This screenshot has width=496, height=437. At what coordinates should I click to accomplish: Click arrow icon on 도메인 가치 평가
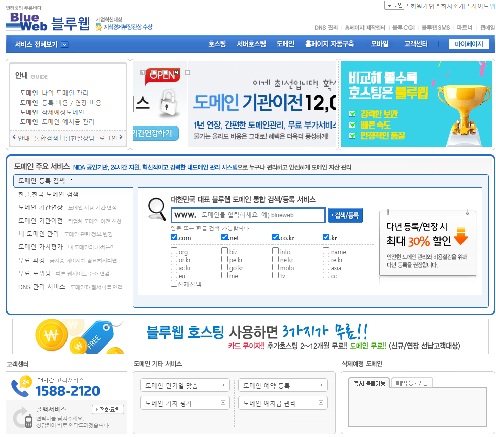pos(223,403)
